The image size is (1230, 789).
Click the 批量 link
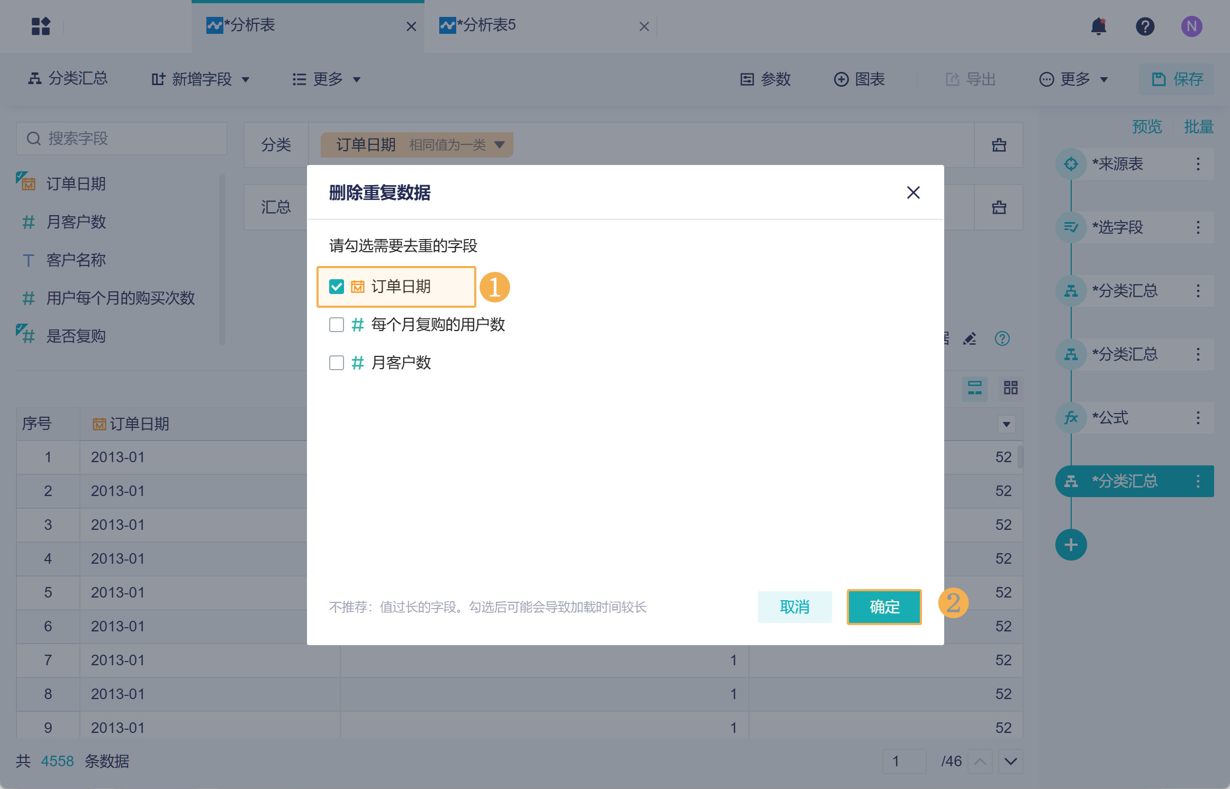pyautogui.click(x=1199, y=127)
